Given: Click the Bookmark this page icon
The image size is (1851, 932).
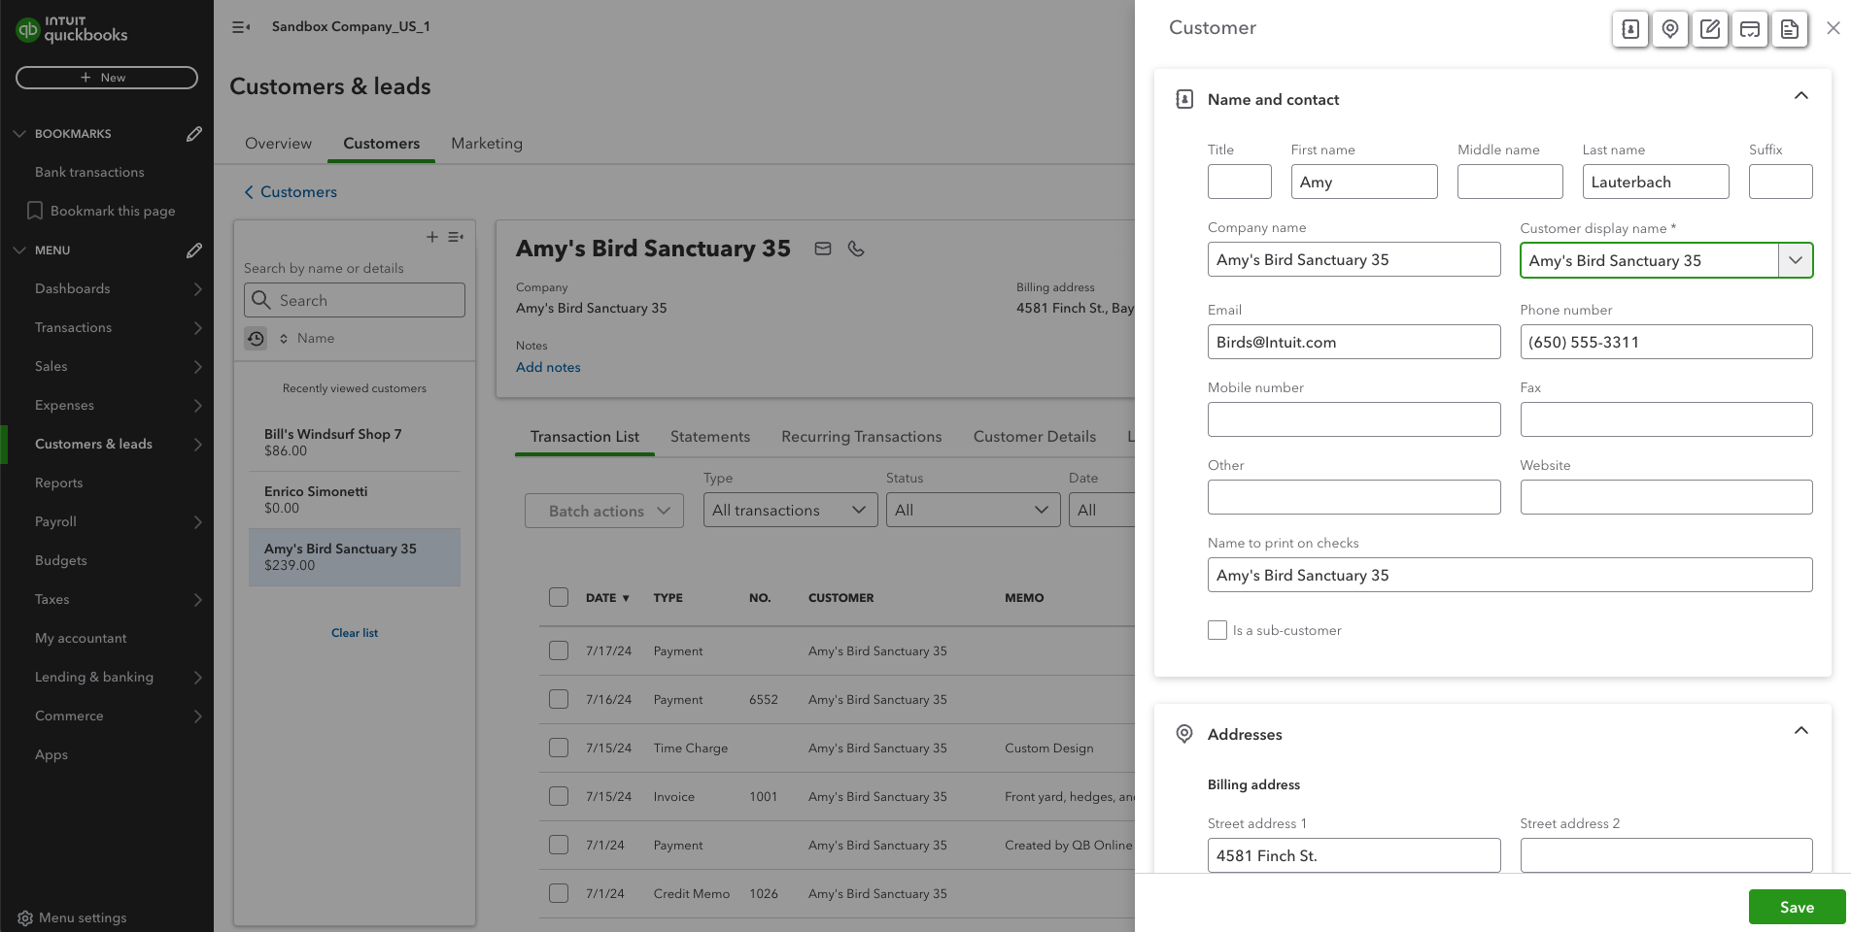Looking at the screenshot, I should 35,211.
